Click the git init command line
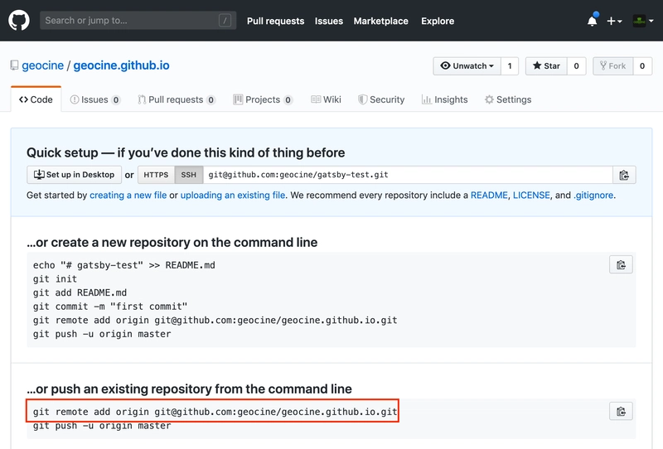 coord(55,279)
